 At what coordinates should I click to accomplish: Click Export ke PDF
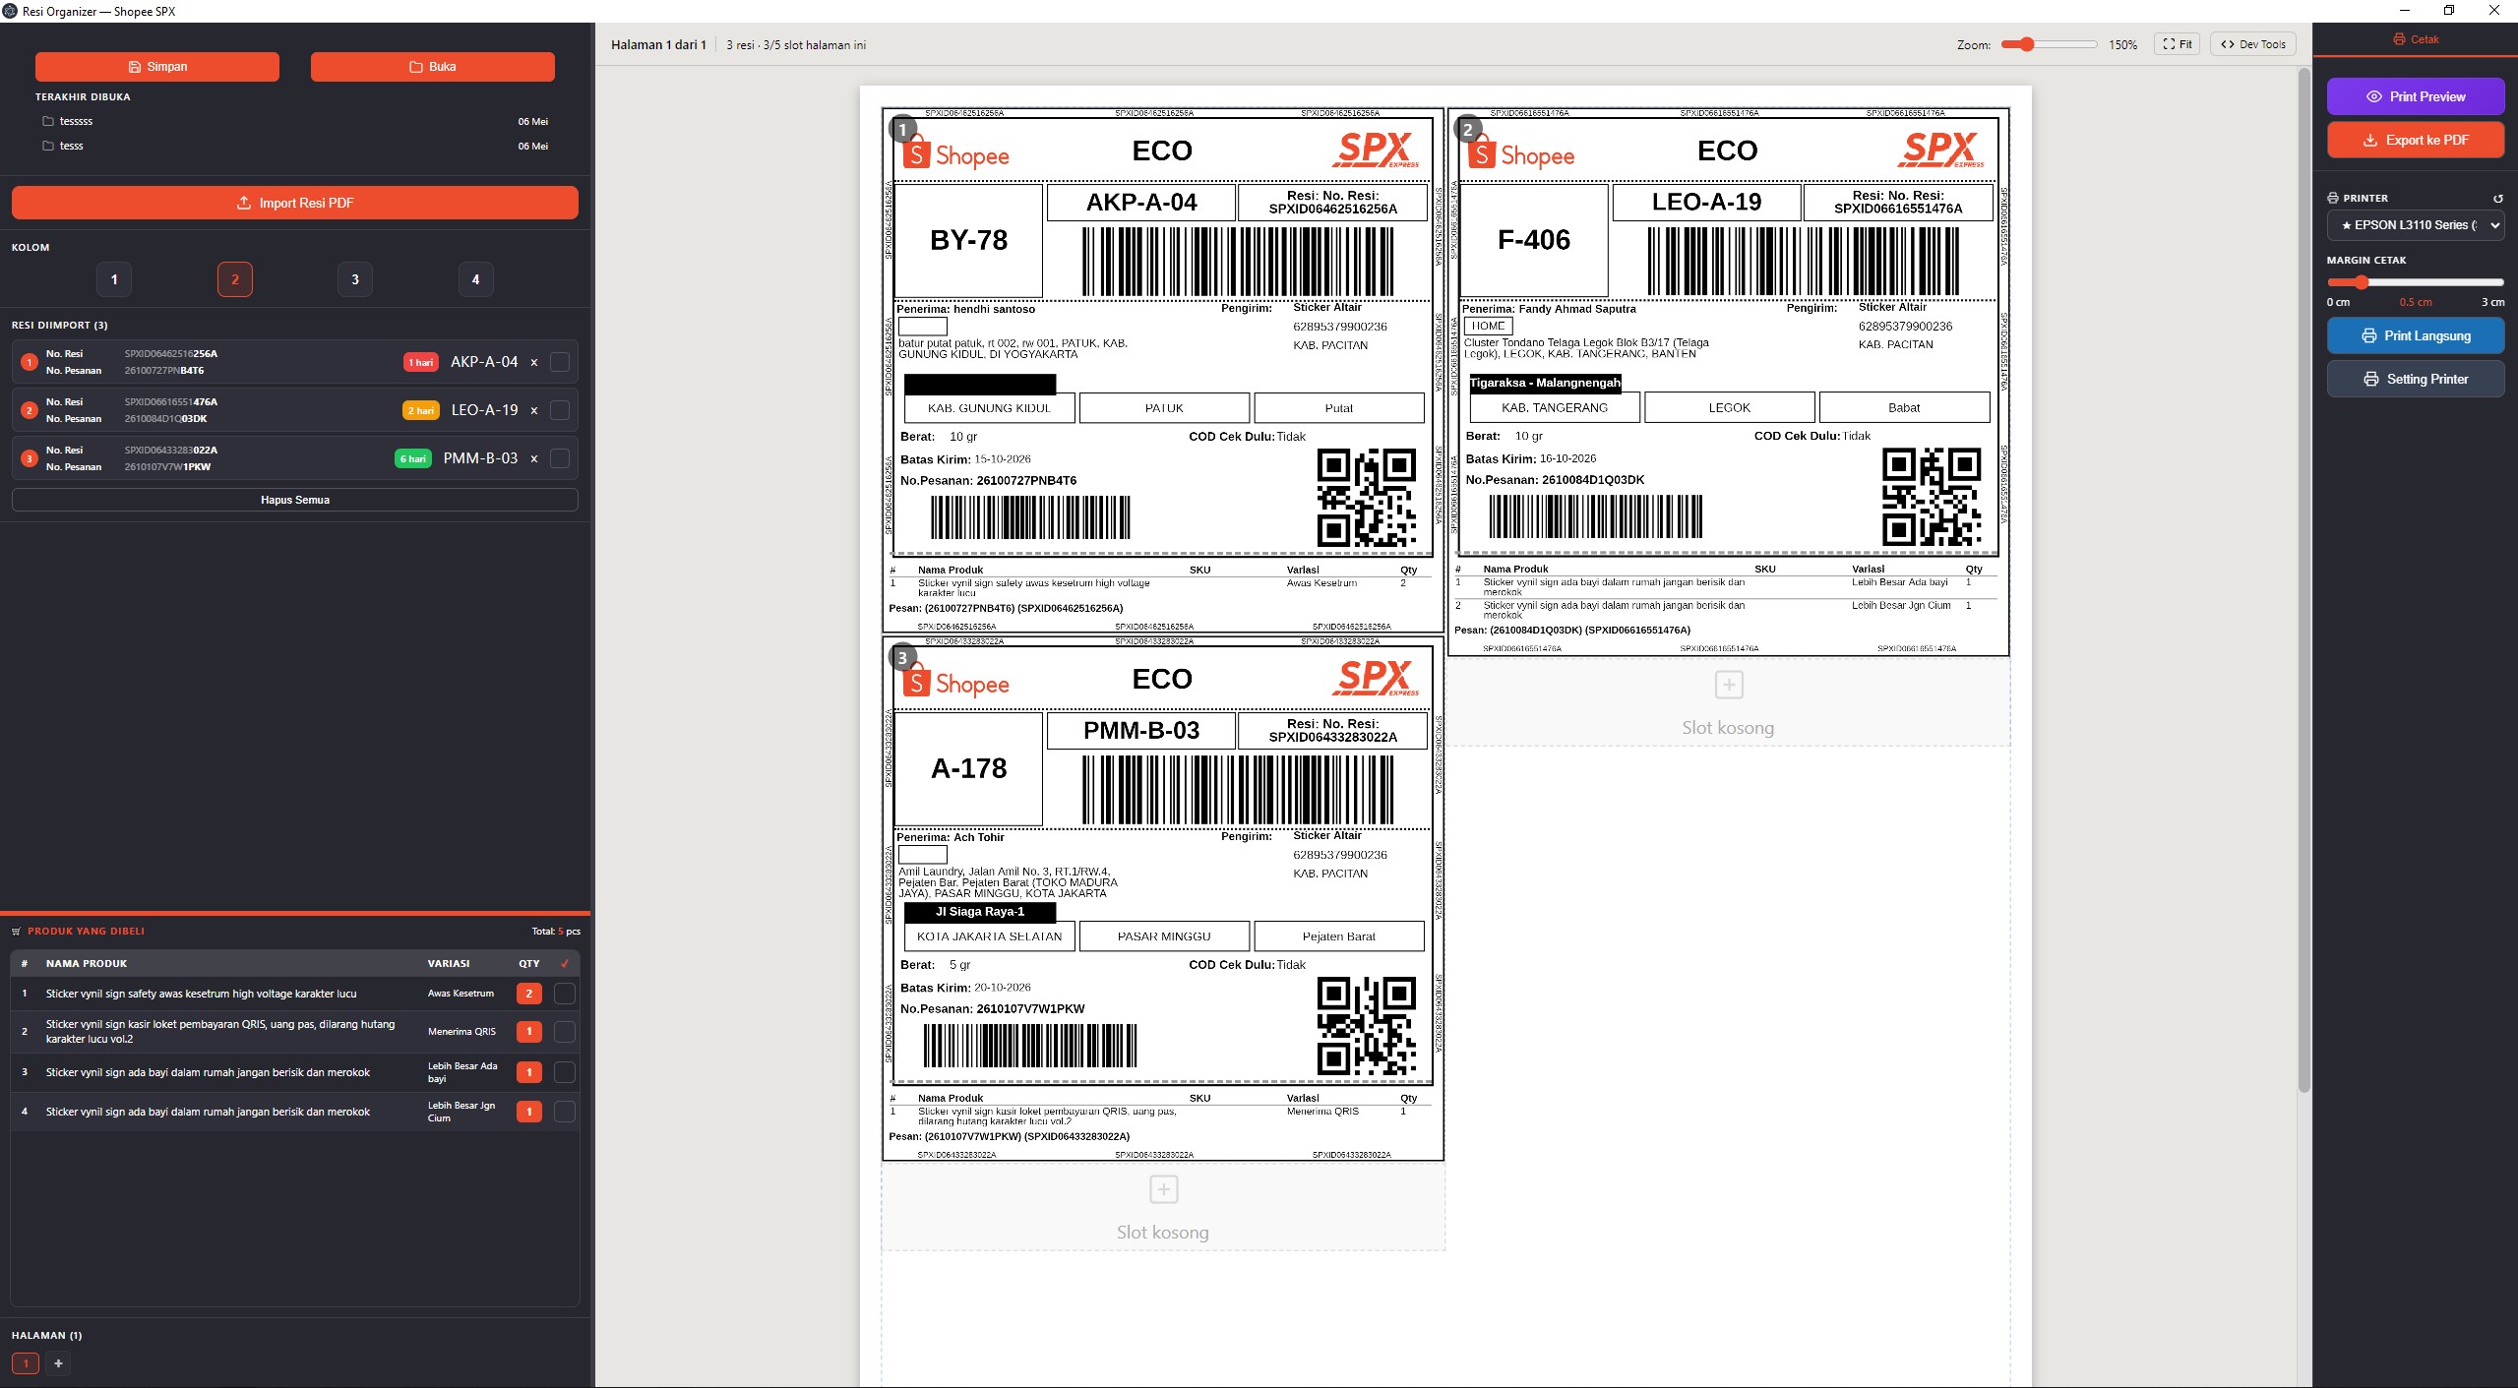(2416, 140)
